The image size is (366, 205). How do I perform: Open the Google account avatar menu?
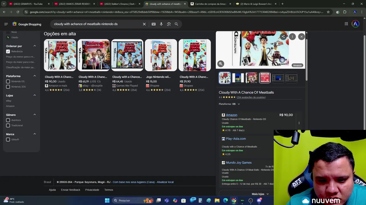tap(355, 24)
